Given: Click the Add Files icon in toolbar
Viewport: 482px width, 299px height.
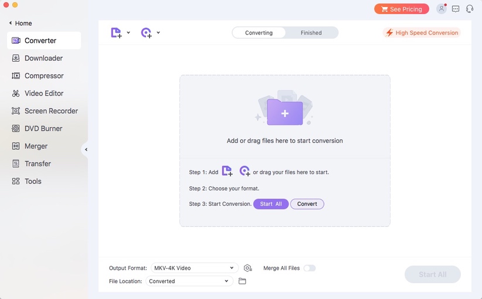Looking at the screenshot, I should coord(116,33).
